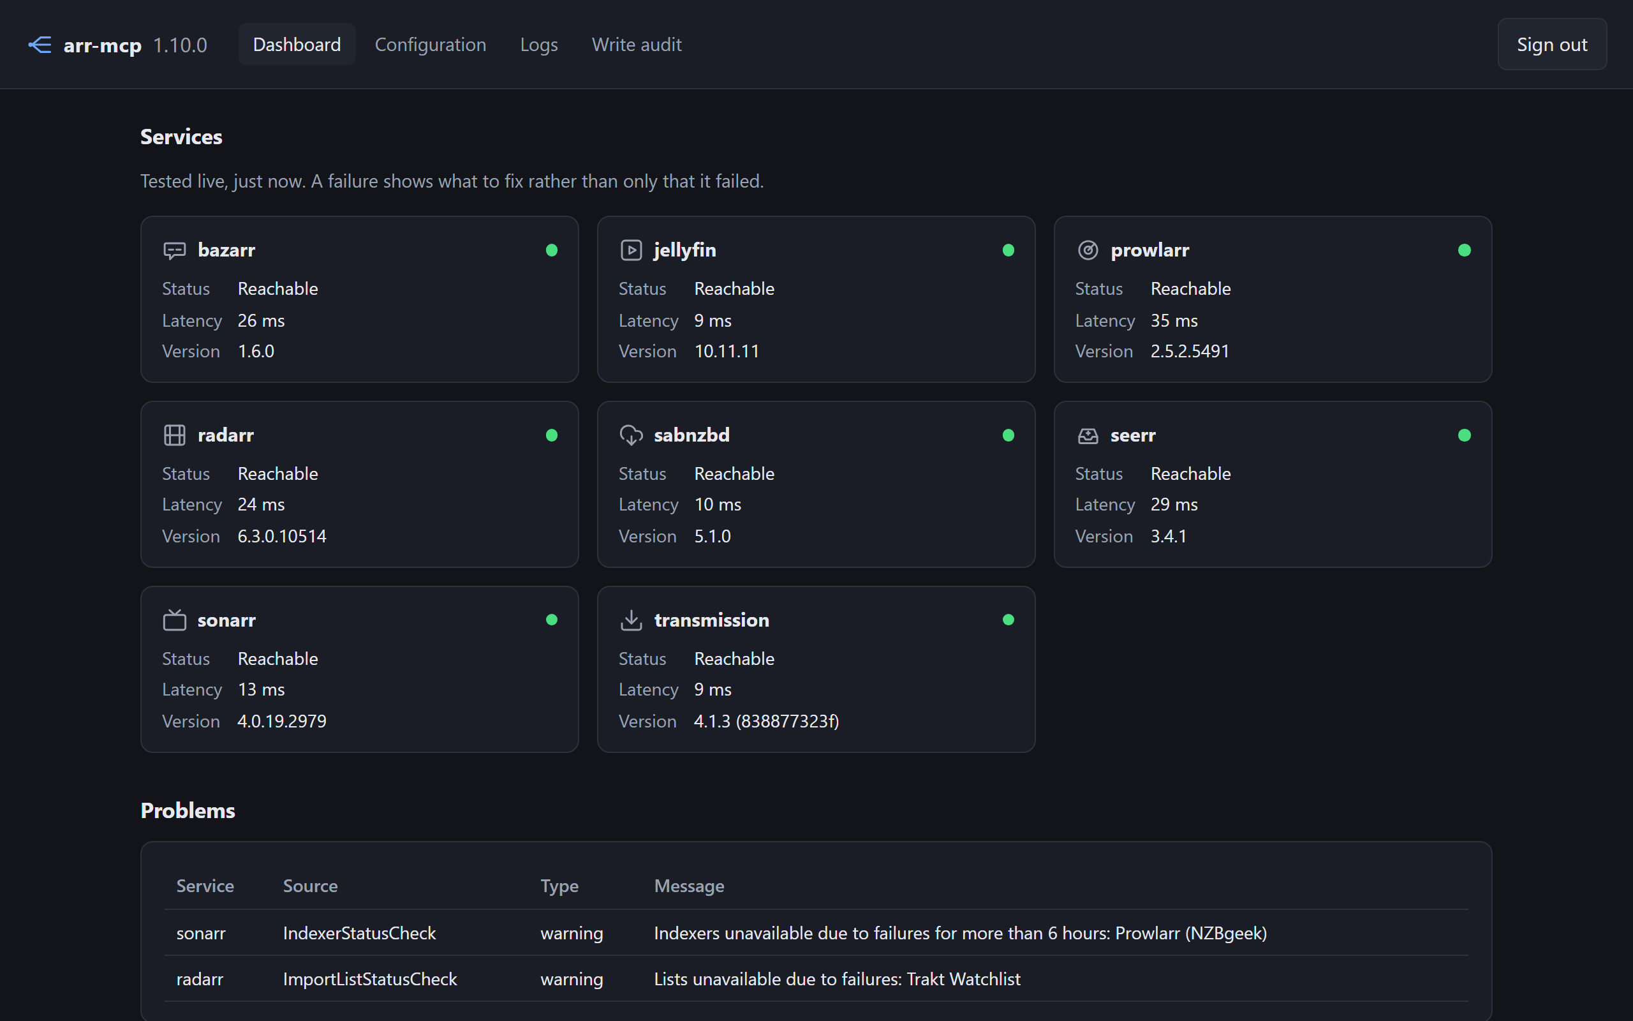Click sabnzbd's green status dot

pos(1008,436)
